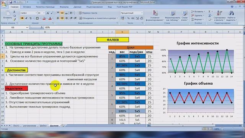Open Условное форматирование conditional formatting
The width and height of the screenshot is (245, 138).
pos(155,16)
